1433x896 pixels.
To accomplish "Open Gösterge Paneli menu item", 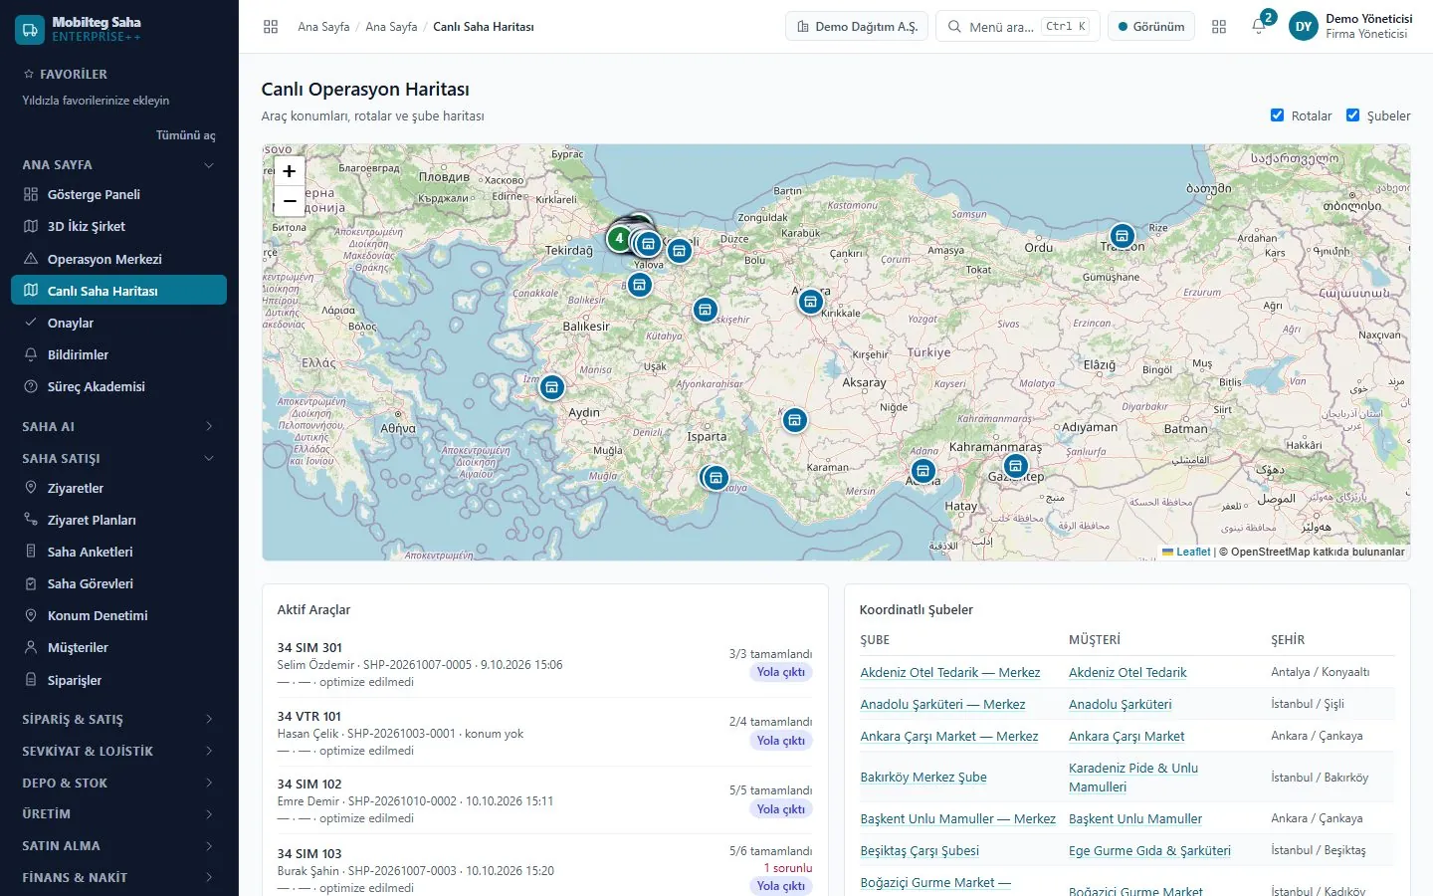I will [118, 194].
